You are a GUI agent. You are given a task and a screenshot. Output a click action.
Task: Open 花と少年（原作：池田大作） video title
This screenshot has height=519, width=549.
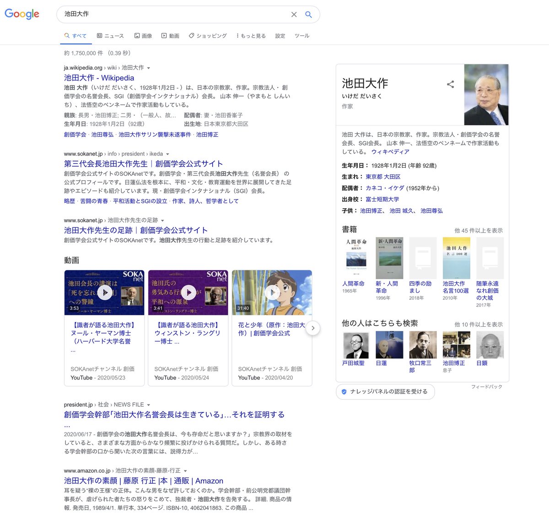272,329
